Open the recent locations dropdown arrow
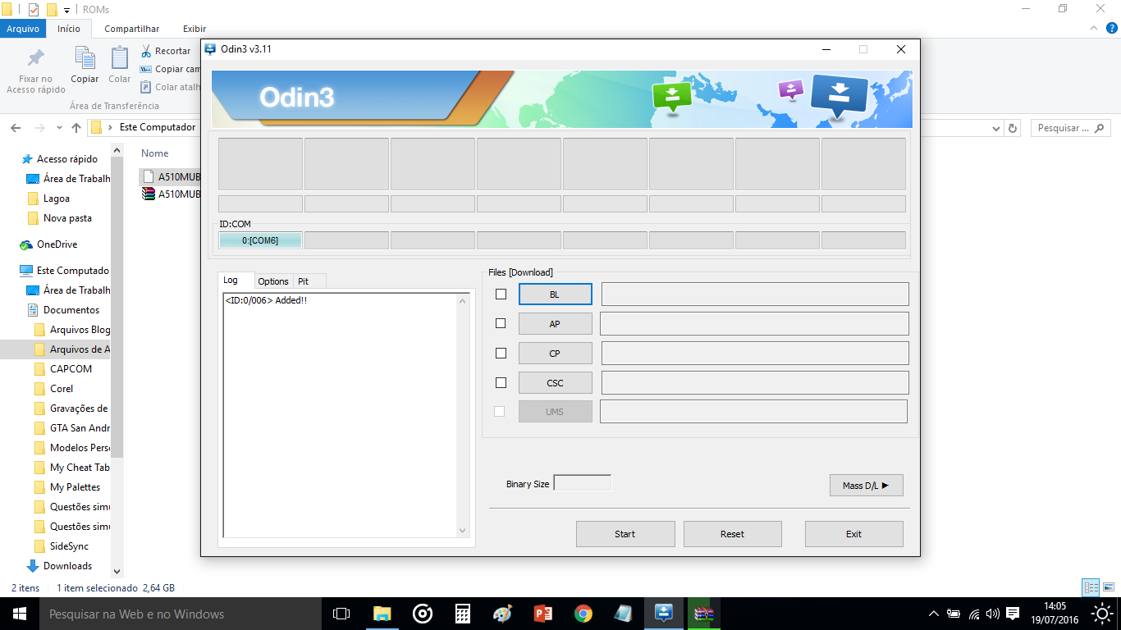Image resolution: width=1121 pixels, height=630 pixels. coord(59,128)
